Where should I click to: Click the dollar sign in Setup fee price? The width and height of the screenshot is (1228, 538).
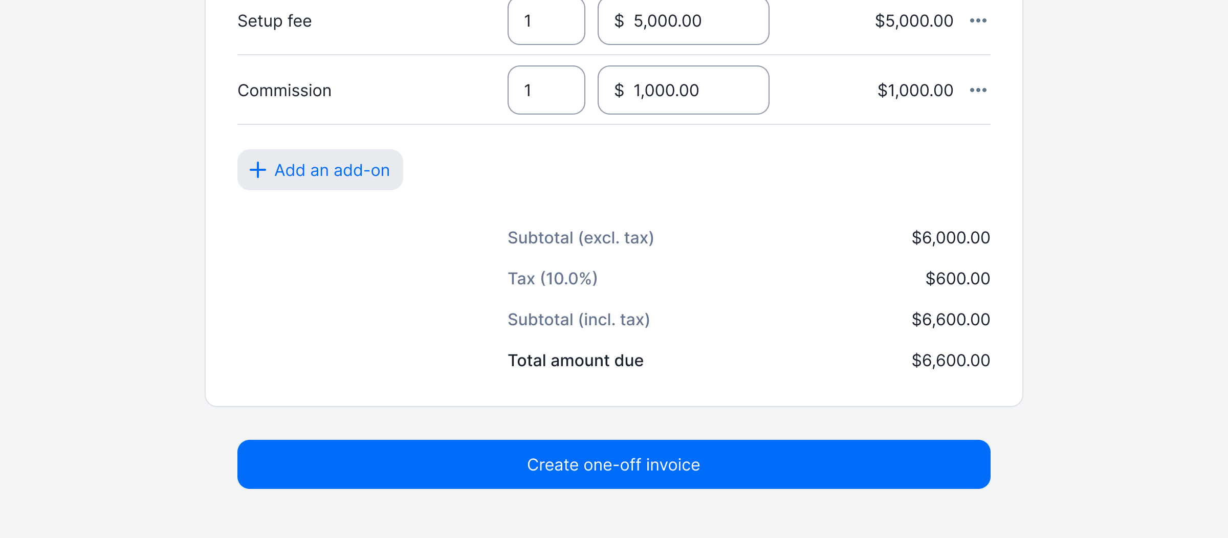(619, 20)
